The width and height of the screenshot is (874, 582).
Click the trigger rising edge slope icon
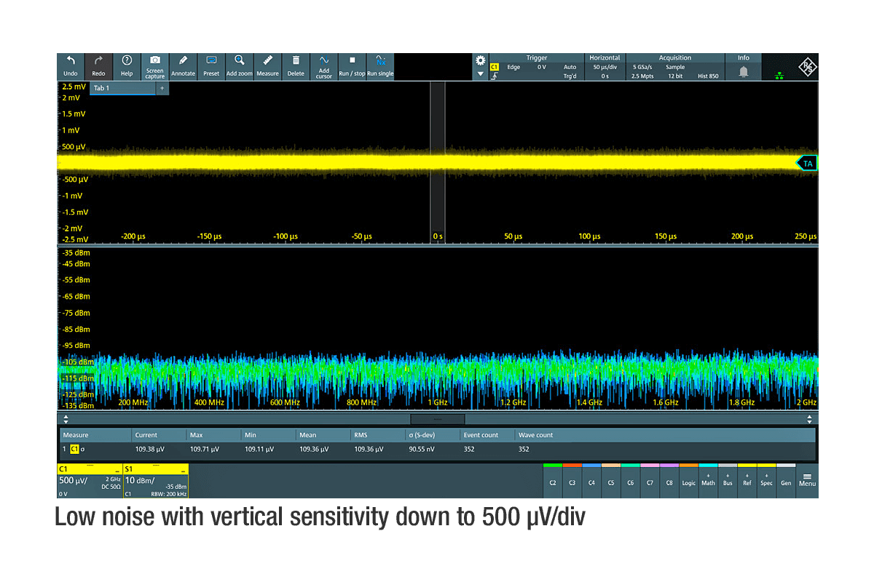click(x=495, y=76)
